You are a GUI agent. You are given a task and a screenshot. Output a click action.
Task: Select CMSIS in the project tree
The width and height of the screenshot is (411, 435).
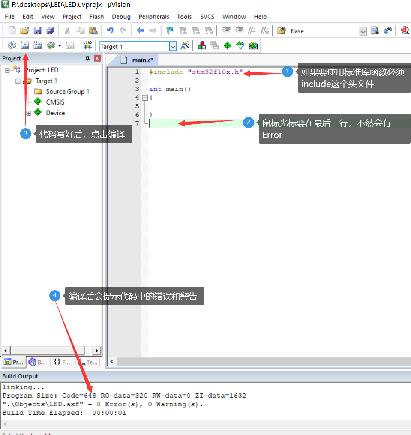pyautogui.click(x=55, y=102)
